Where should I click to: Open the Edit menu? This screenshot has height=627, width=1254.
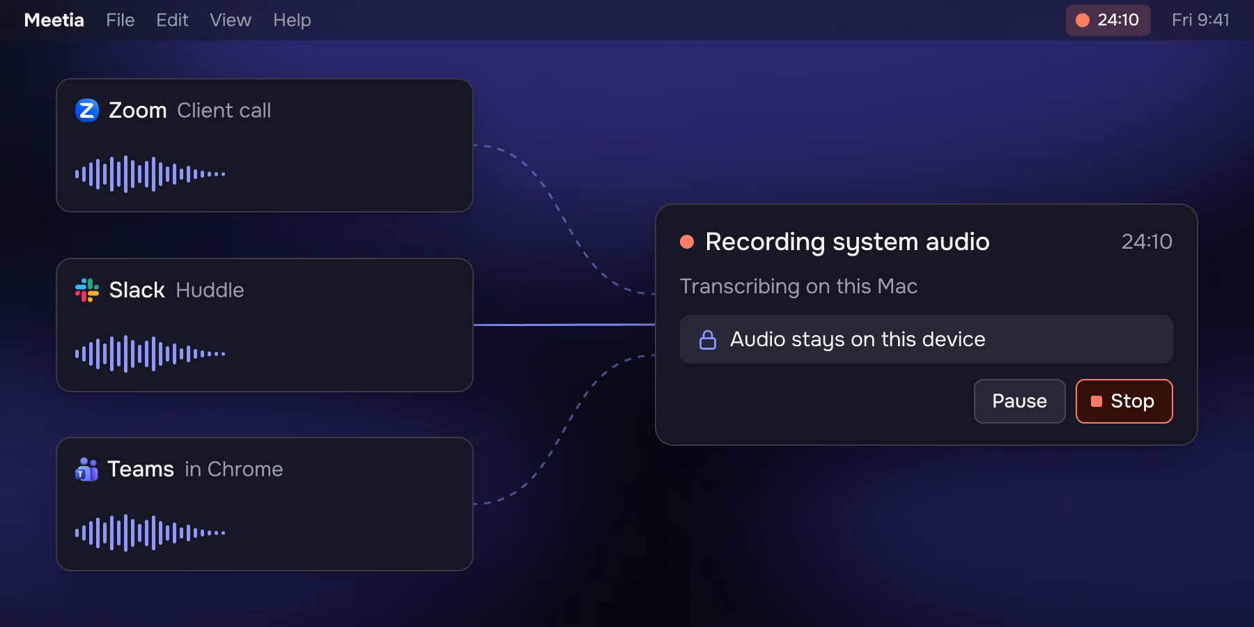coord(172,20)
